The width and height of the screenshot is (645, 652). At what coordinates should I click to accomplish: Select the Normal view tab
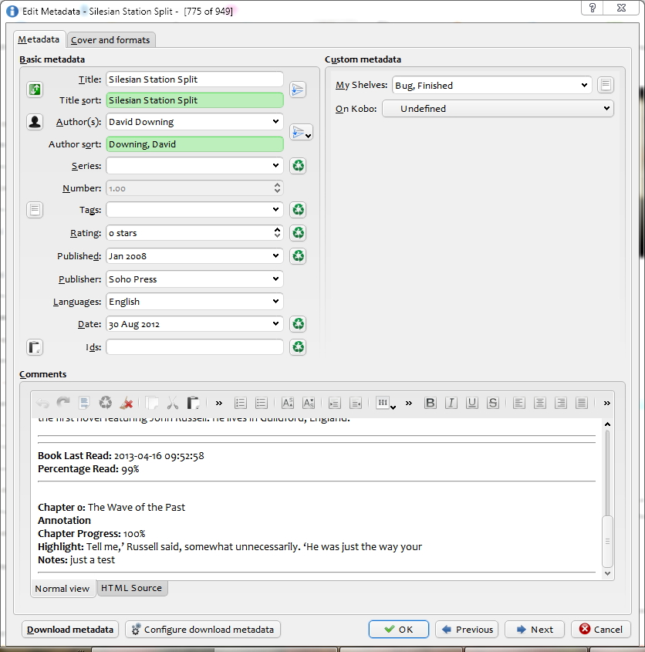click(62, 589)
